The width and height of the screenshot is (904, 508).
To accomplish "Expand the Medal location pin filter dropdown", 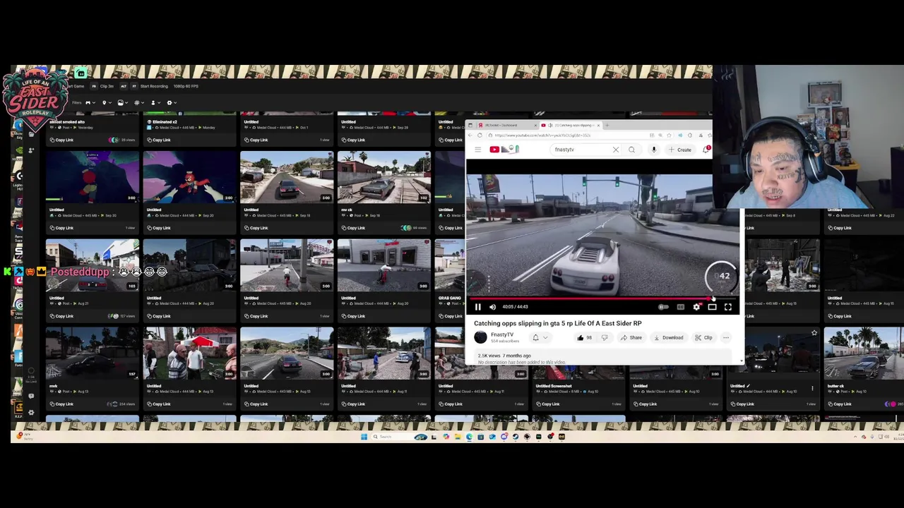I will coord(106,103).
